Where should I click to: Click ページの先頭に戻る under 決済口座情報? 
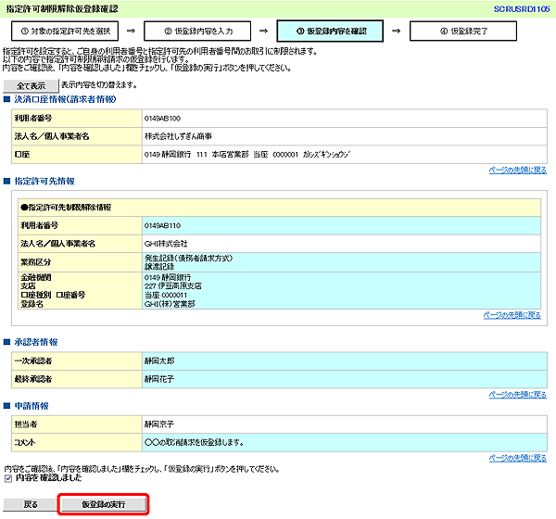(x=517, y=170)
